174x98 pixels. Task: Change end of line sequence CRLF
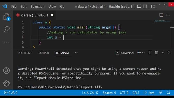[x=136, y=93]
